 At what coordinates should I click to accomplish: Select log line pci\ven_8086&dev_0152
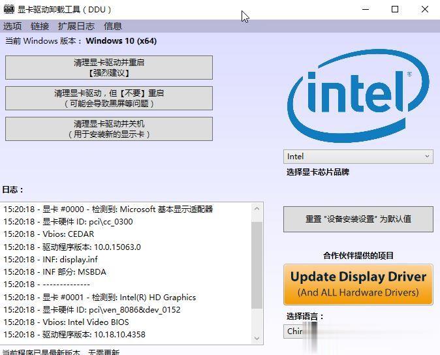(92, 309)
